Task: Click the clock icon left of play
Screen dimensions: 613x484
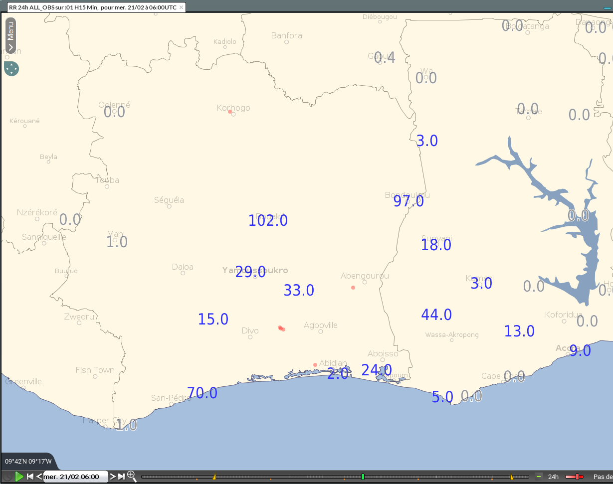Action: pos(7,477)
